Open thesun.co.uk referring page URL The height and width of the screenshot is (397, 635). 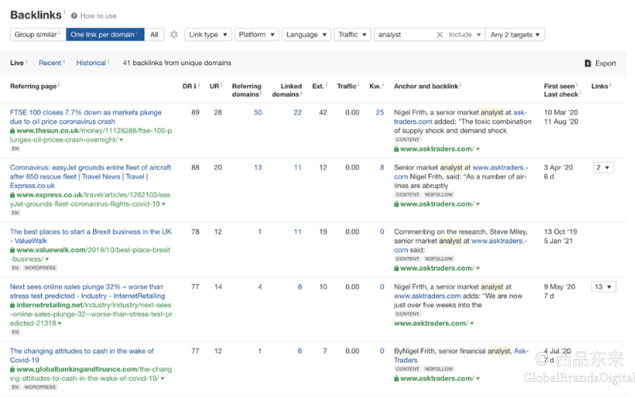pos(90,135)
